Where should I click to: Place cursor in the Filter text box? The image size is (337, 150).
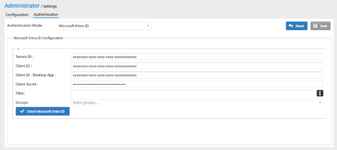[193, 93]
